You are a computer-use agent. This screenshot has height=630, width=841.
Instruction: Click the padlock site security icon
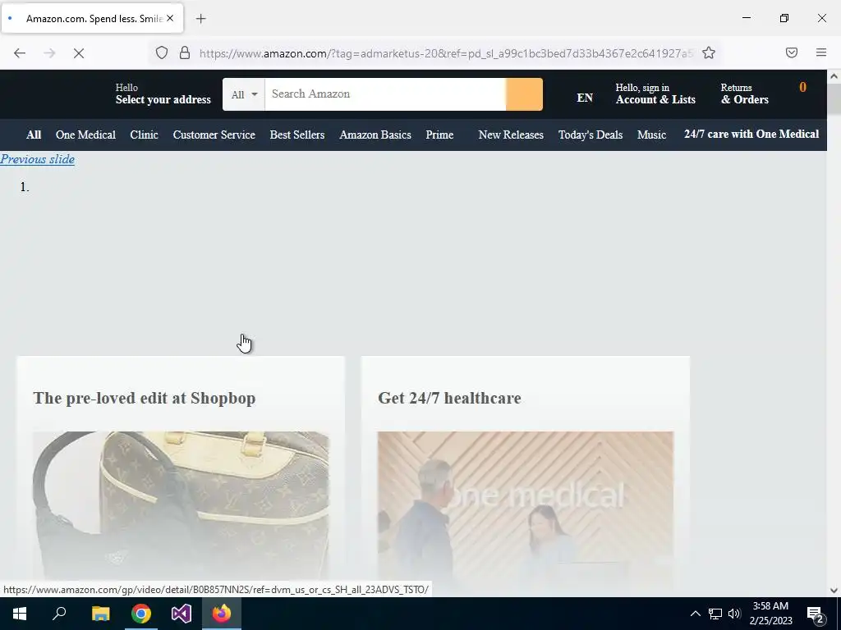185,52
